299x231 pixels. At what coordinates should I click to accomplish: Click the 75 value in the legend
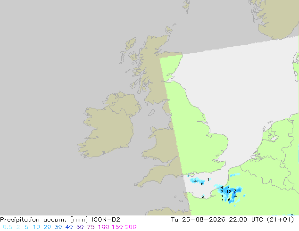click(91, 227)
